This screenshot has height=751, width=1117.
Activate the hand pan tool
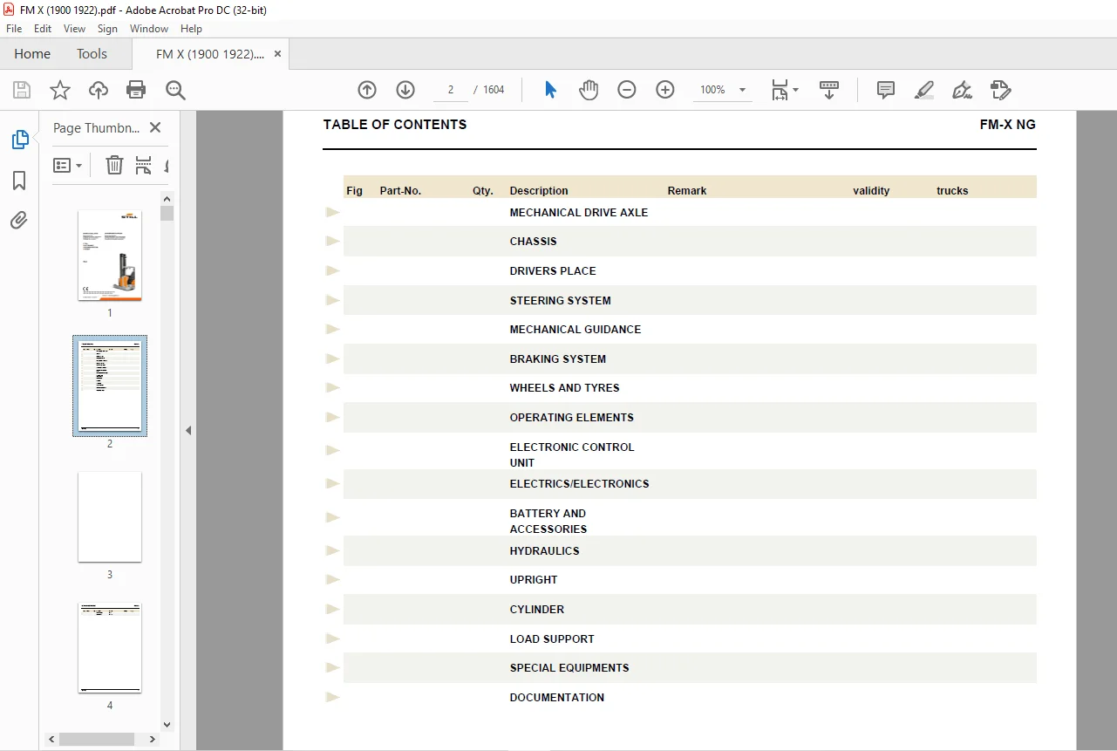[x=589, y=90]
